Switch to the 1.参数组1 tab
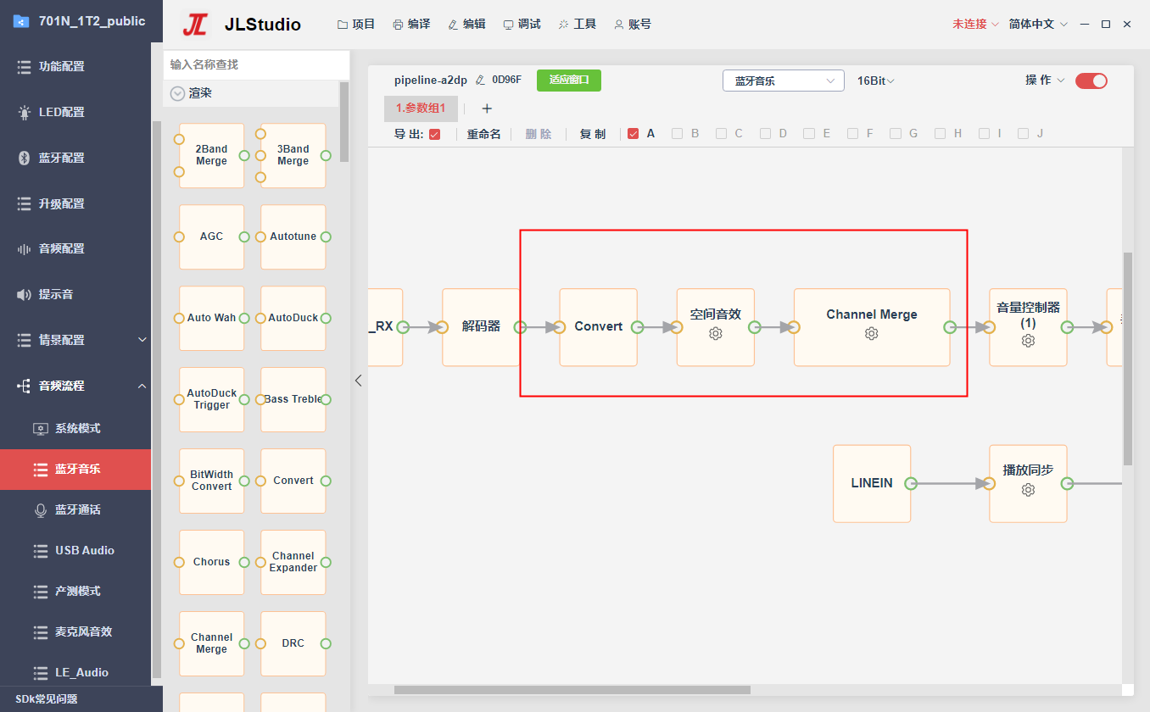Screen dimensions: 1150x712 (421, 108)
